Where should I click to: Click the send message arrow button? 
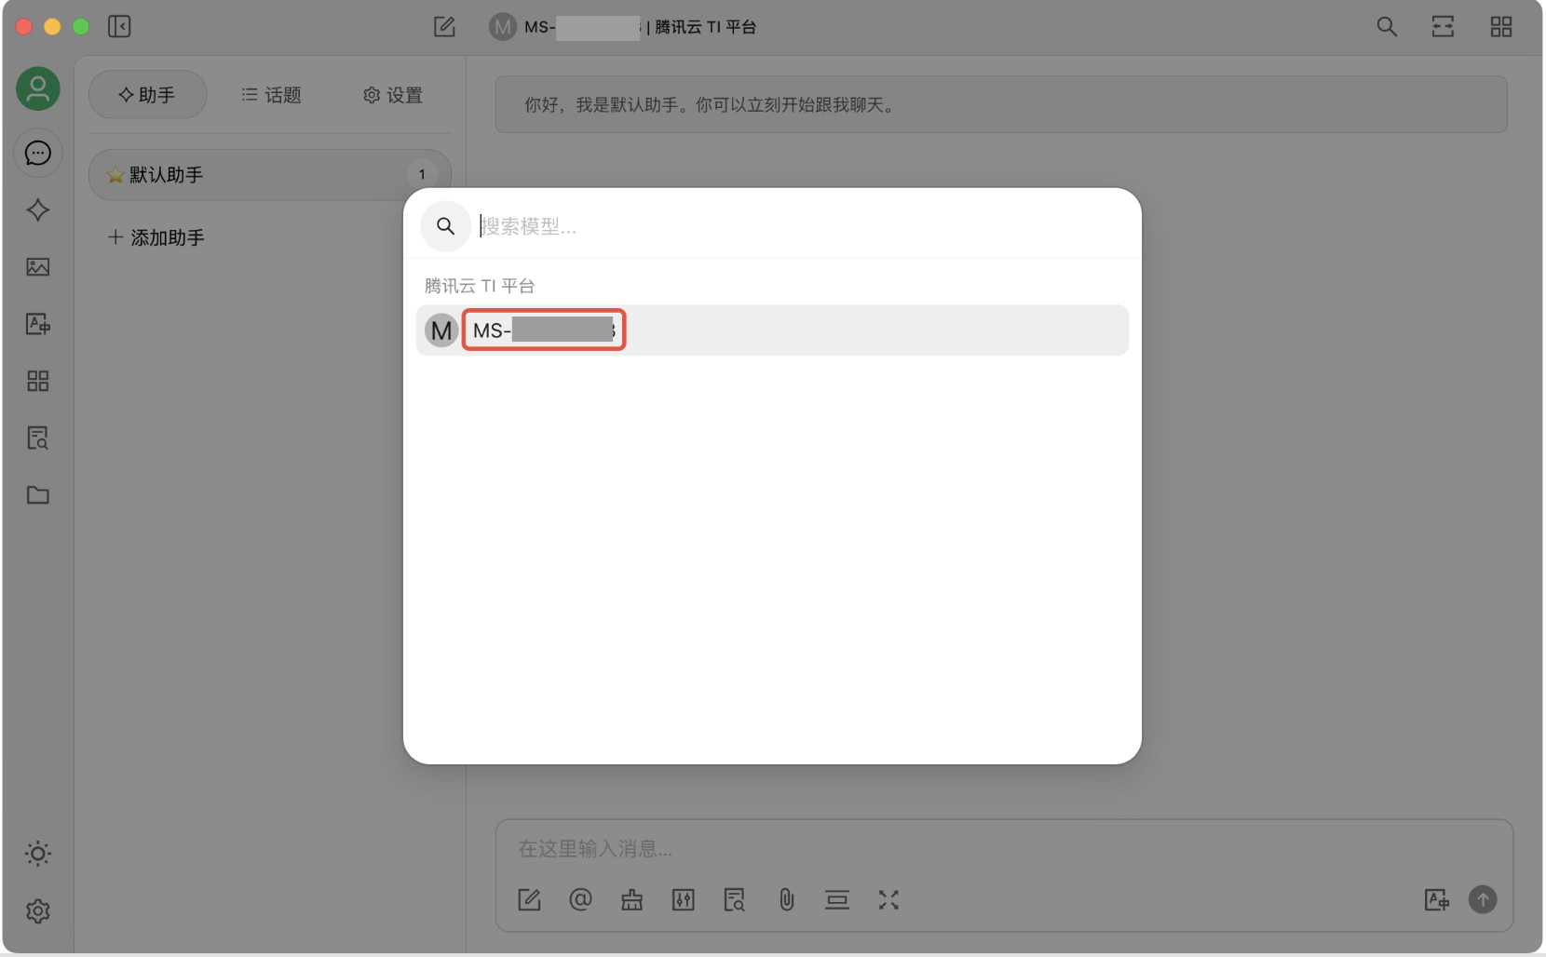pos(1483,899)
